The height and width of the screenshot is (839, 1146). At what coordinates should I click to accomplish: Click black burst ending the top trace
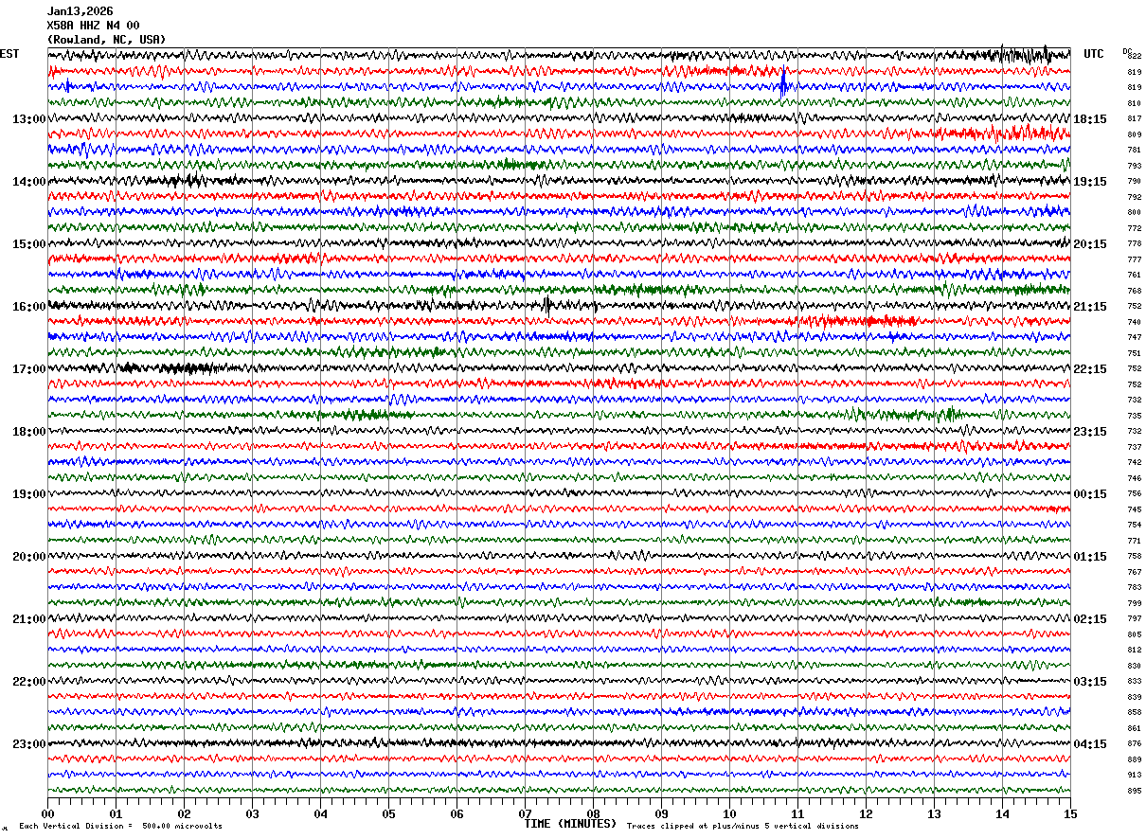(x=1028, y=54)
